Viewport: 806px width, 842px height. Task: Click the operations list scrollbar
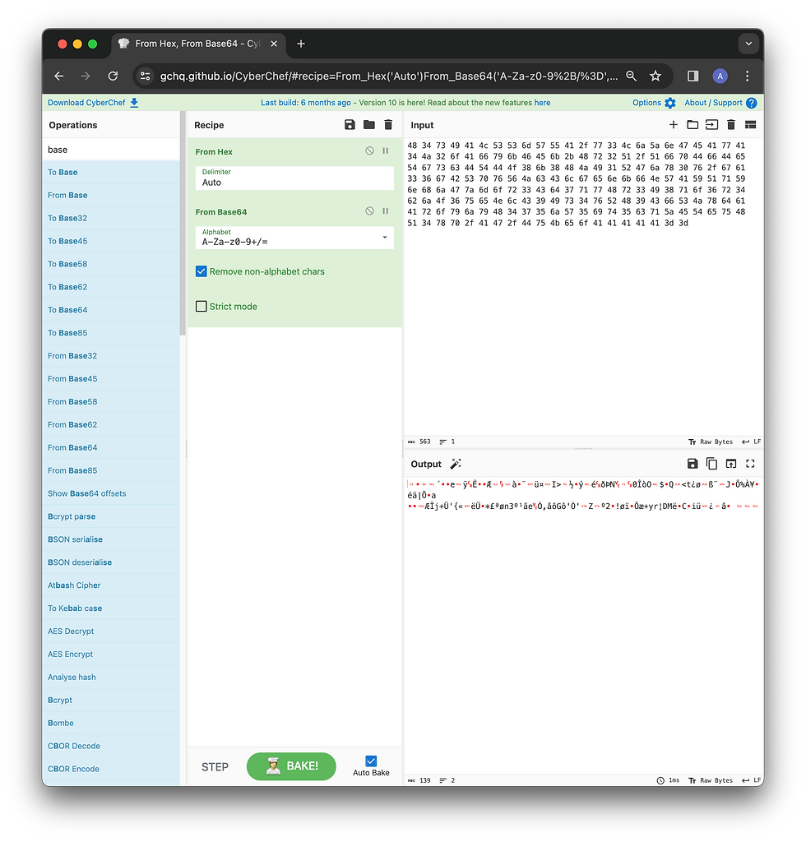pos(183,224)
